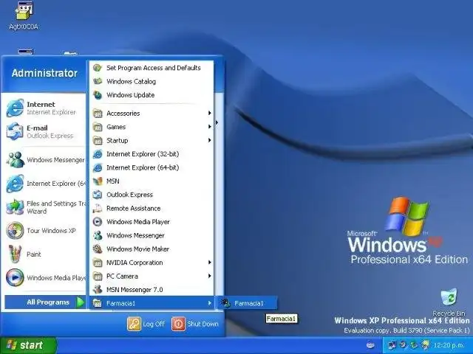
Task: Select the Windows Catalog menu entry
Action: coord(152,81)
